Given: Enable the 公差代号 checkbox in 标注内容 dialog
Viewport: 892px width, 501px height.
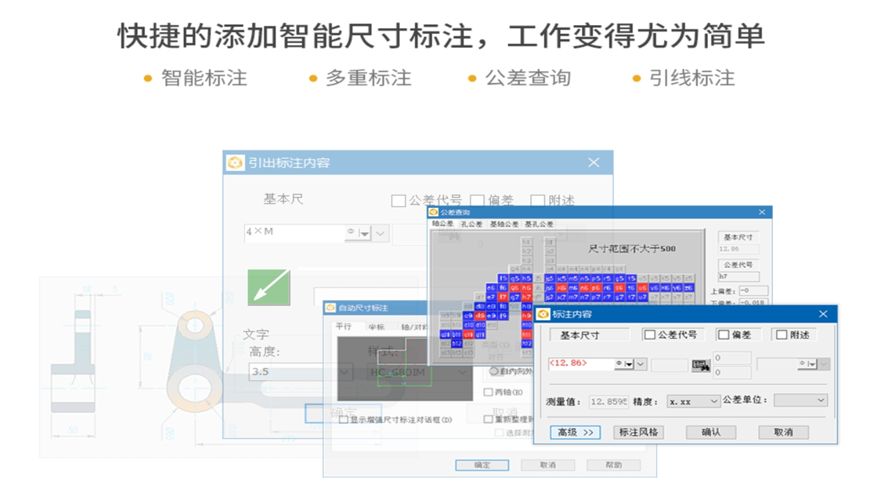Looking at the screenshot, I should (x=649, y=334).
